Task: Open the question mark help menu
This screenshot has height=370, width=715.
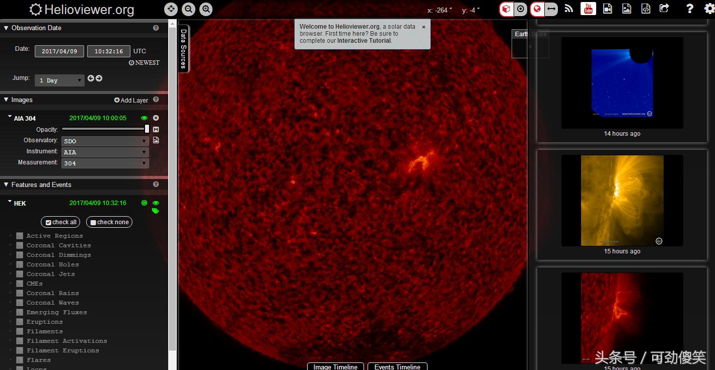Action: coord(690,9)
